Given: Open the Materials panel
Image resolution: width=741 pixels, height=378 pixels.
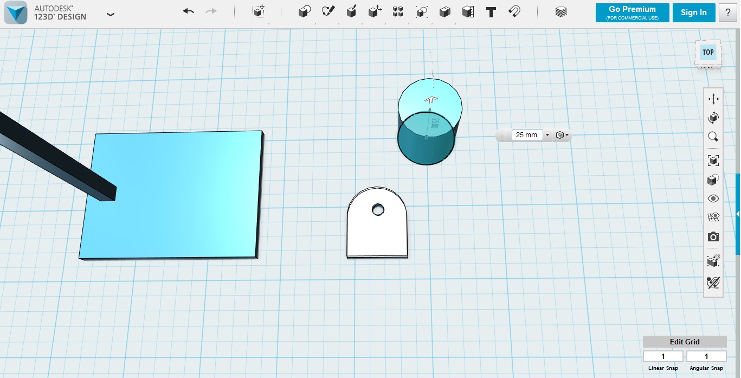Looking at the screenshot, I should [561, 12].
